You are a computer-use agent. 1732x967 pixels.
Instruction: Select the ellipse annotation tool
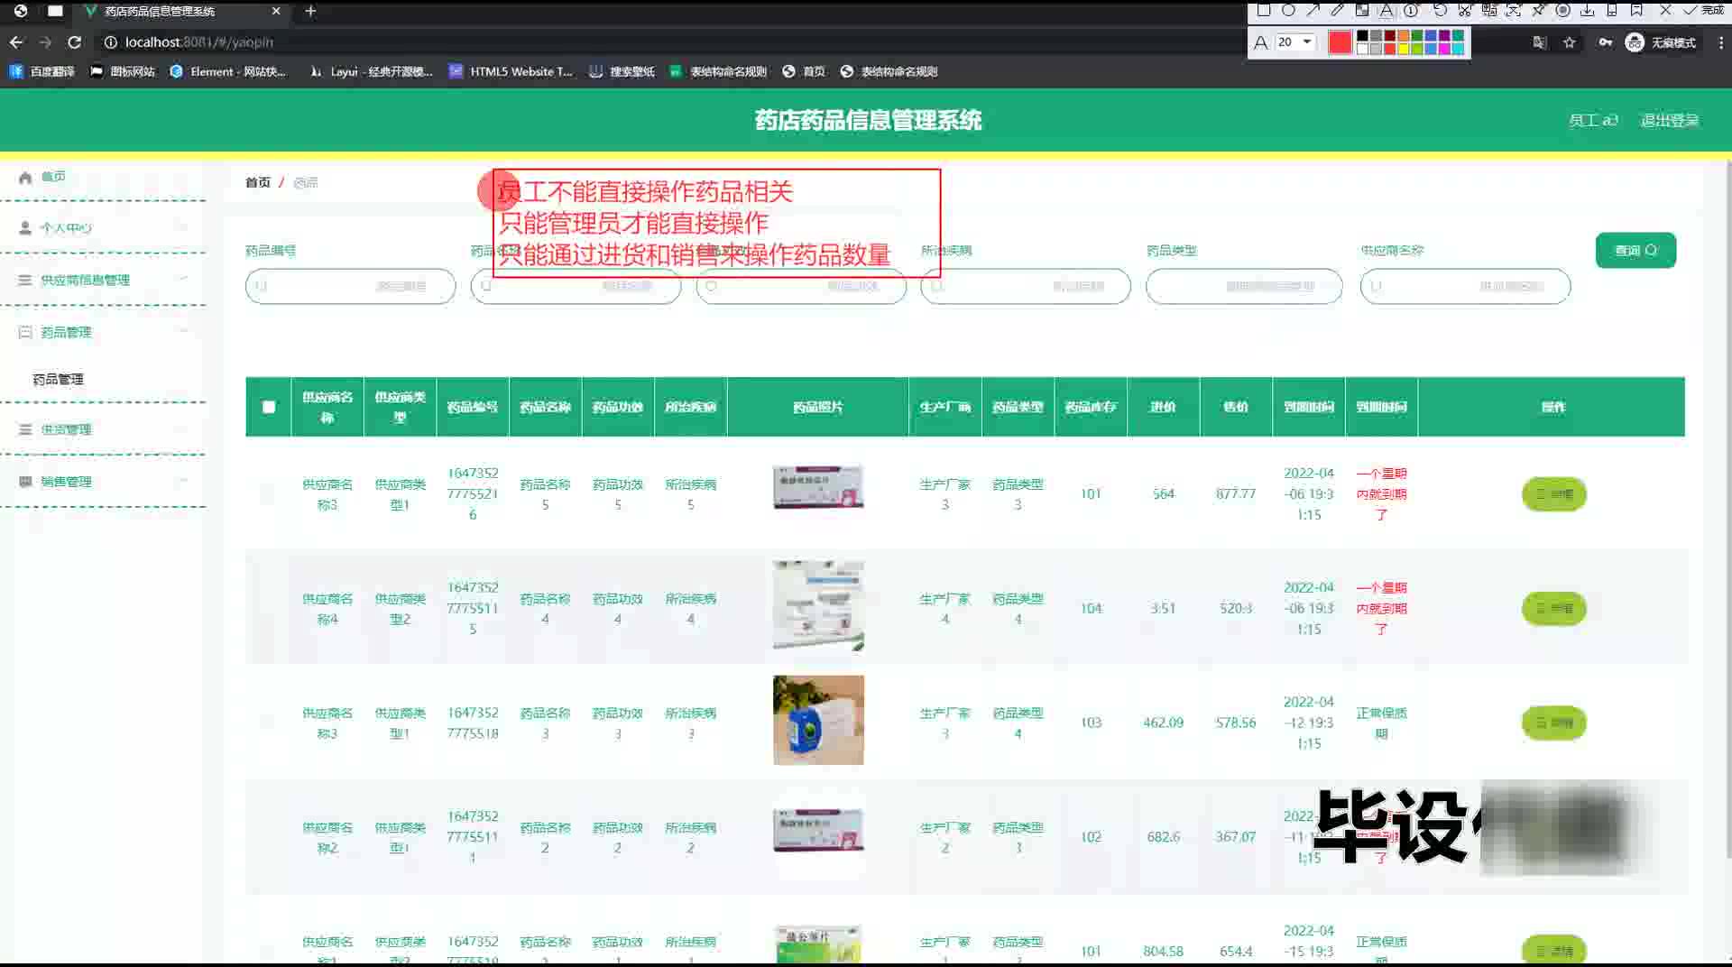[1288, 11]
